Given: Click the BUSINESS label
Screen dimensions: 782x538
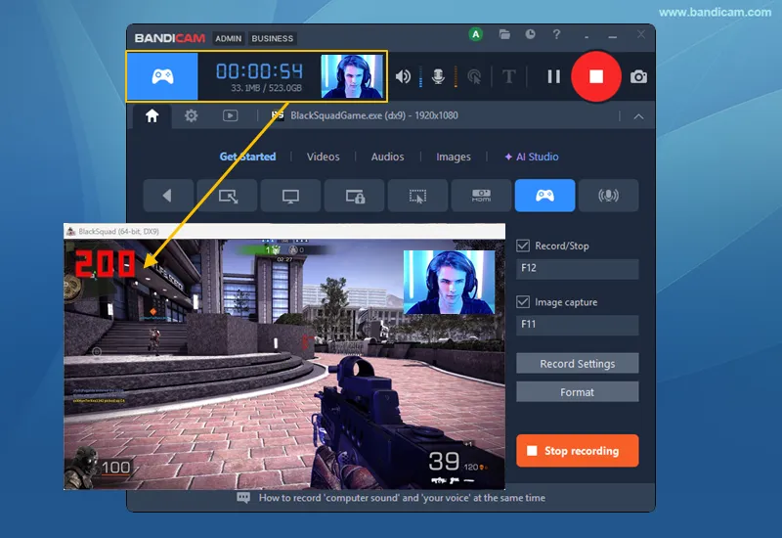Looking at the screenshot, I should point(273,38).
